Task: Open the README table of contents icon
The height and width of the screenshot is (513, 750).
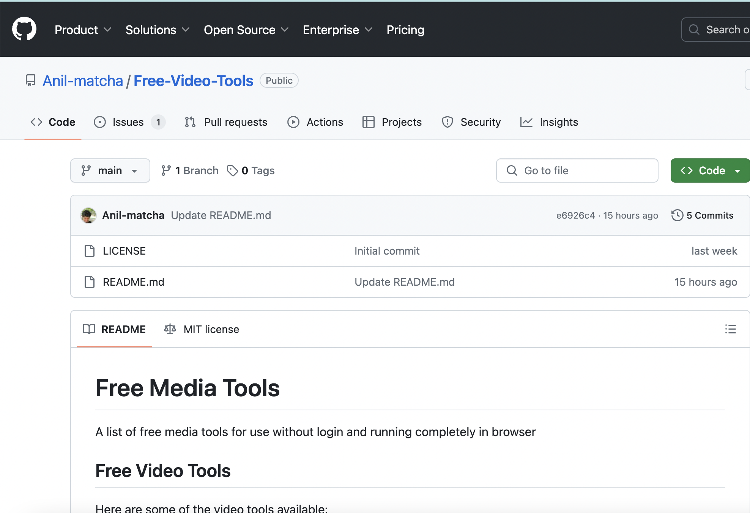Action: pyautogui.click(x=730, y=329)
